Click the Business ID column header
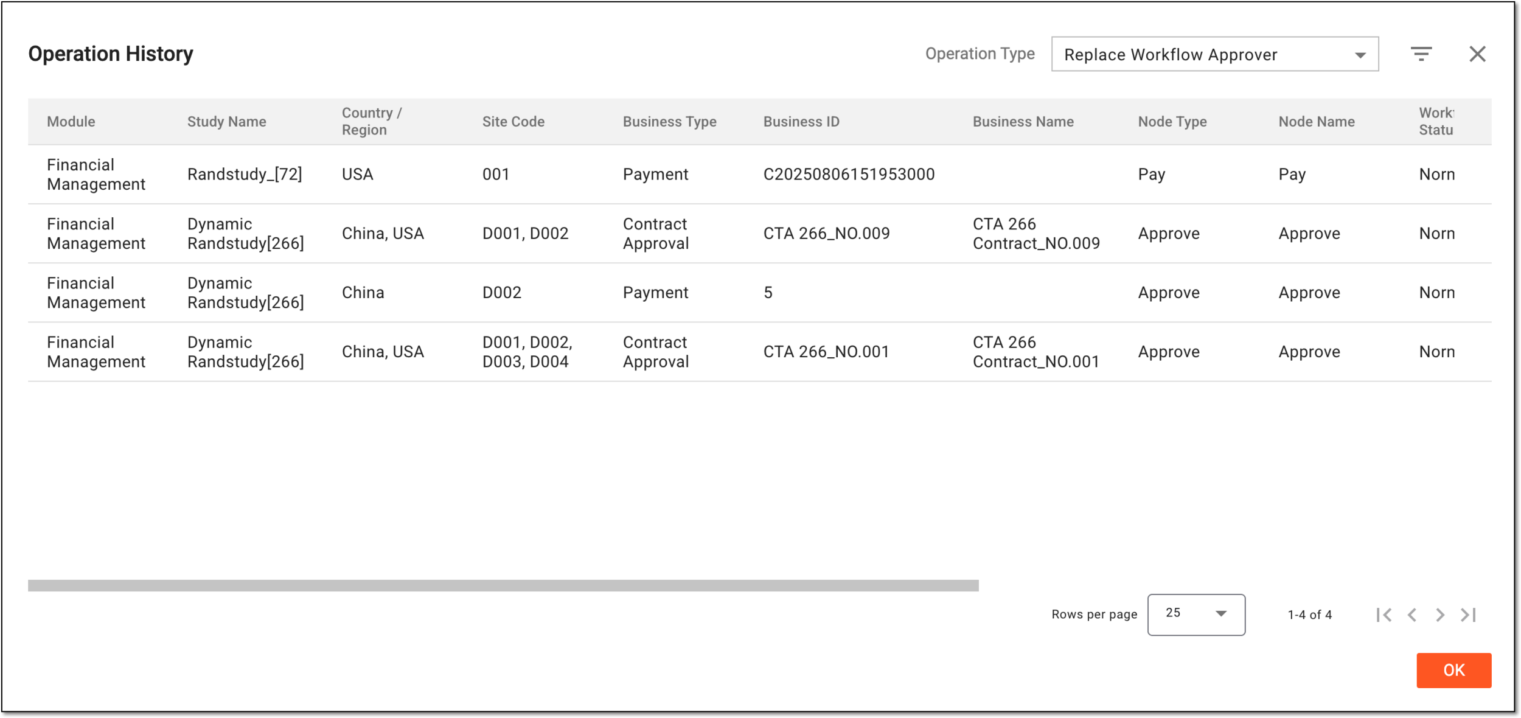 [x=801, y=122]
